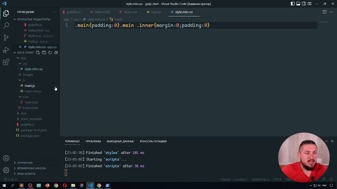Toggle secondary sidebar layout icon
The image size is (337, 189).
(x=304, y=4)
